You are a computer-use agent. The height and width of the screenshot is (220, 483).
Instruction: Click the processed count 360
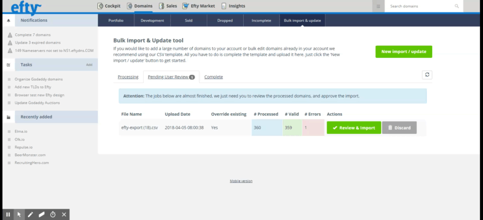[x=257, y=128]
